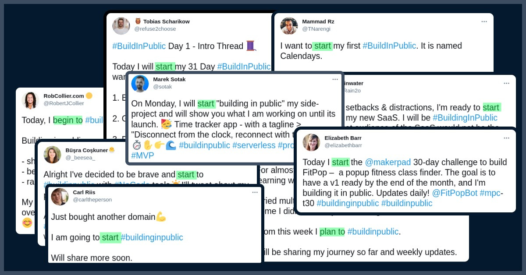The height and width of the screenshot is (275, 526).
Task: Click RobCollier.com's profile photo
Action: pyautogui.click(x=30, y=100)
